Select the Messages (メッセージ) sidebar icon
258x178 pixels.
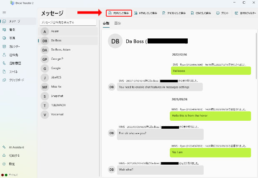[x=4, y=21]
